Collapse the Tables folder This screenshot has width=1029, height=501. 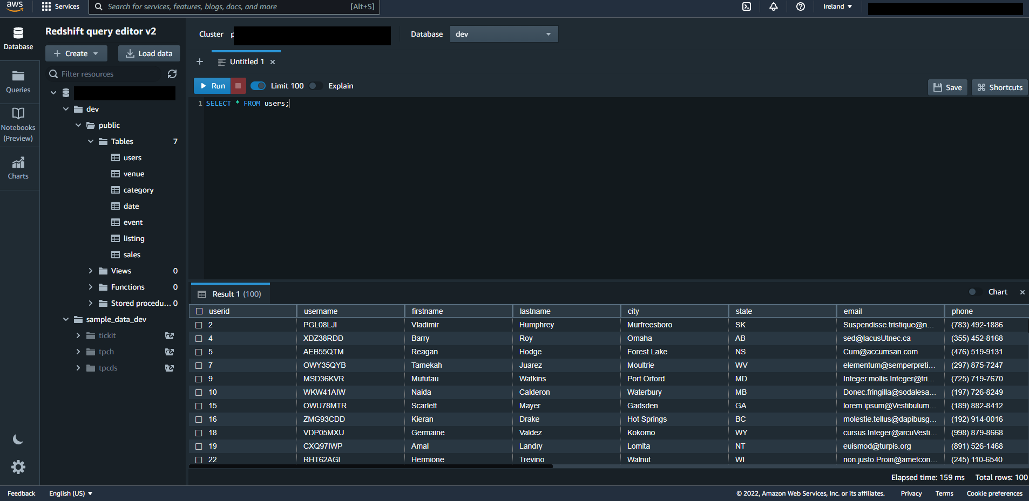(x=91, y=141)
